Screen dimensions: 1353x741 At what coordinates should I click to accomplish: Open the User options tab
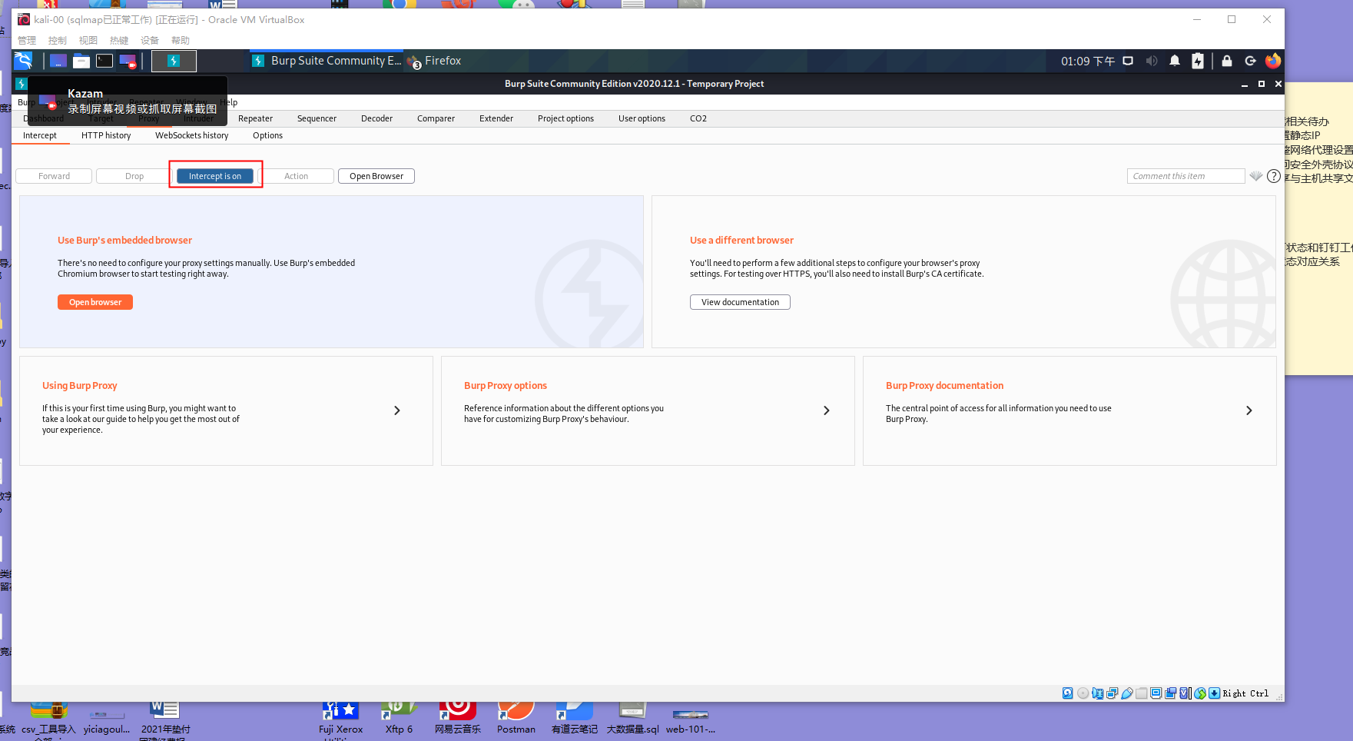642,118
